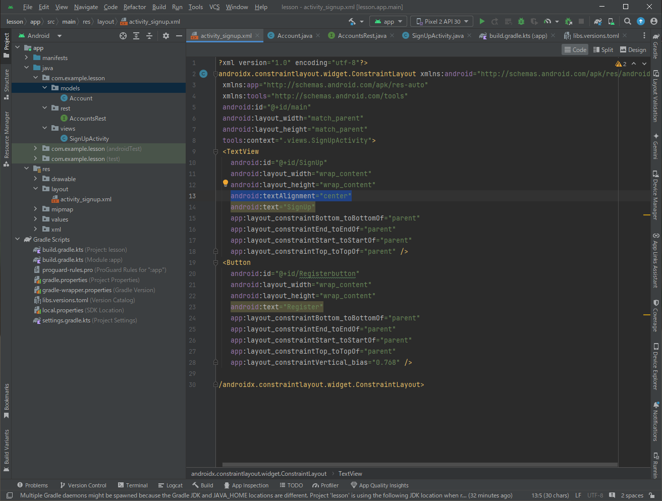Click the UTF-8 encoding in status bar
Image resolution: width=662 pixels, height=501 pixels.
pos(595,495)
